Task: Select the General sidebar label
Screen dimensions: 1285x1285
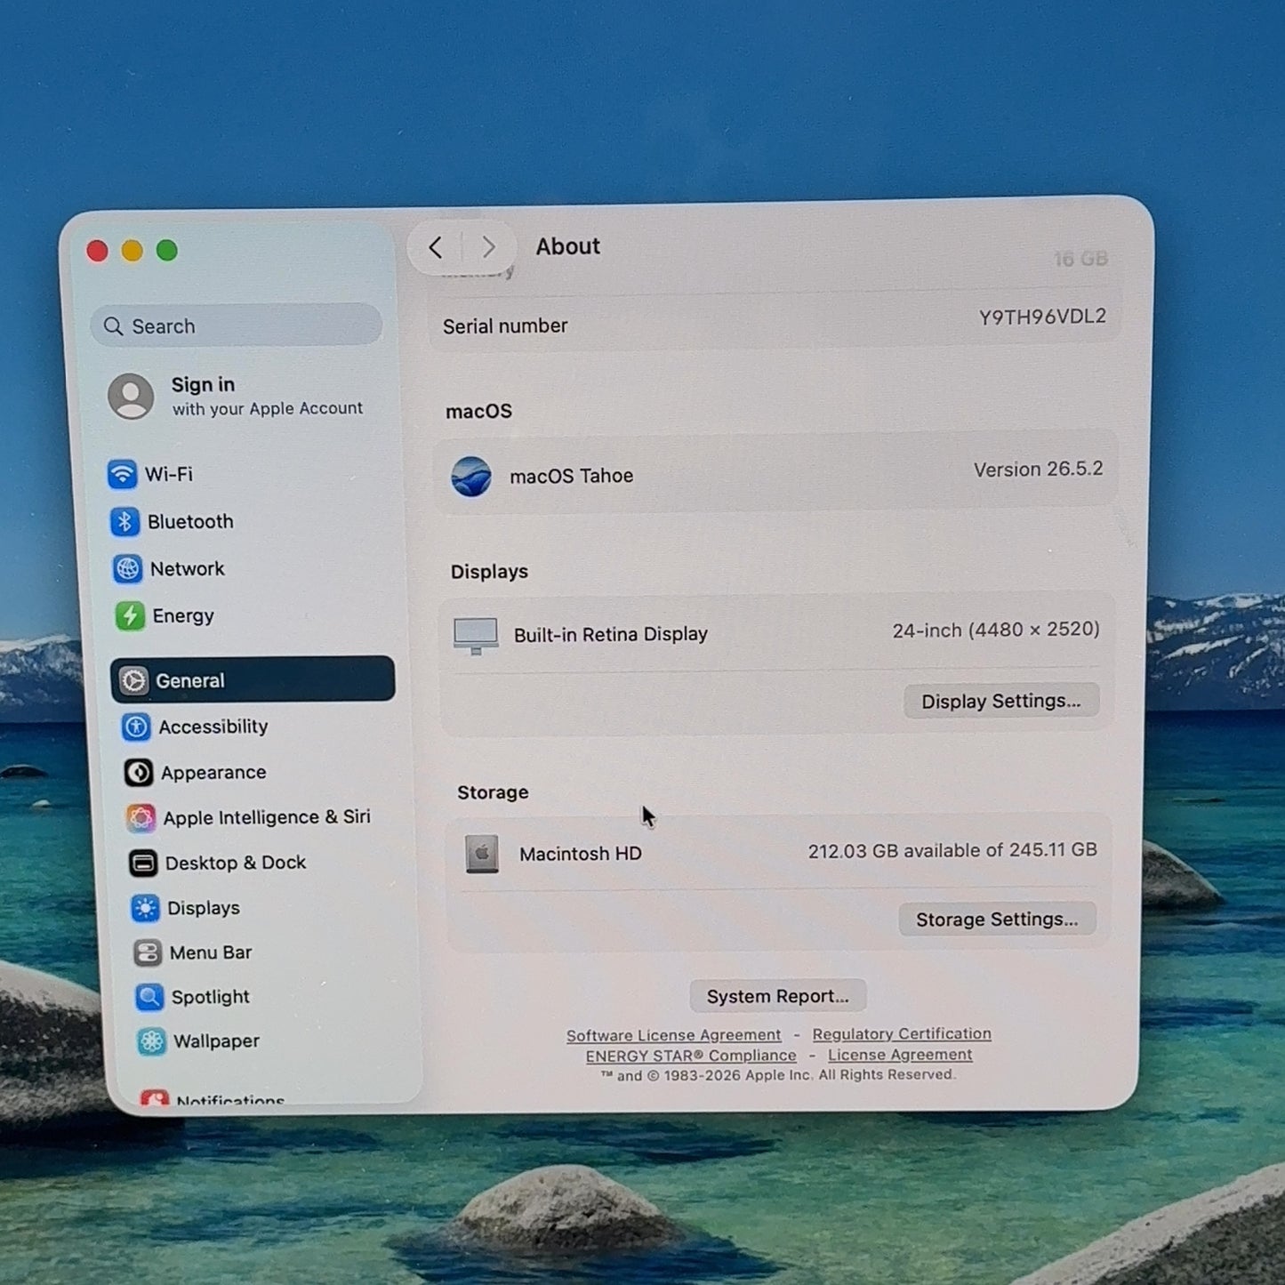Action: point(190,680)
